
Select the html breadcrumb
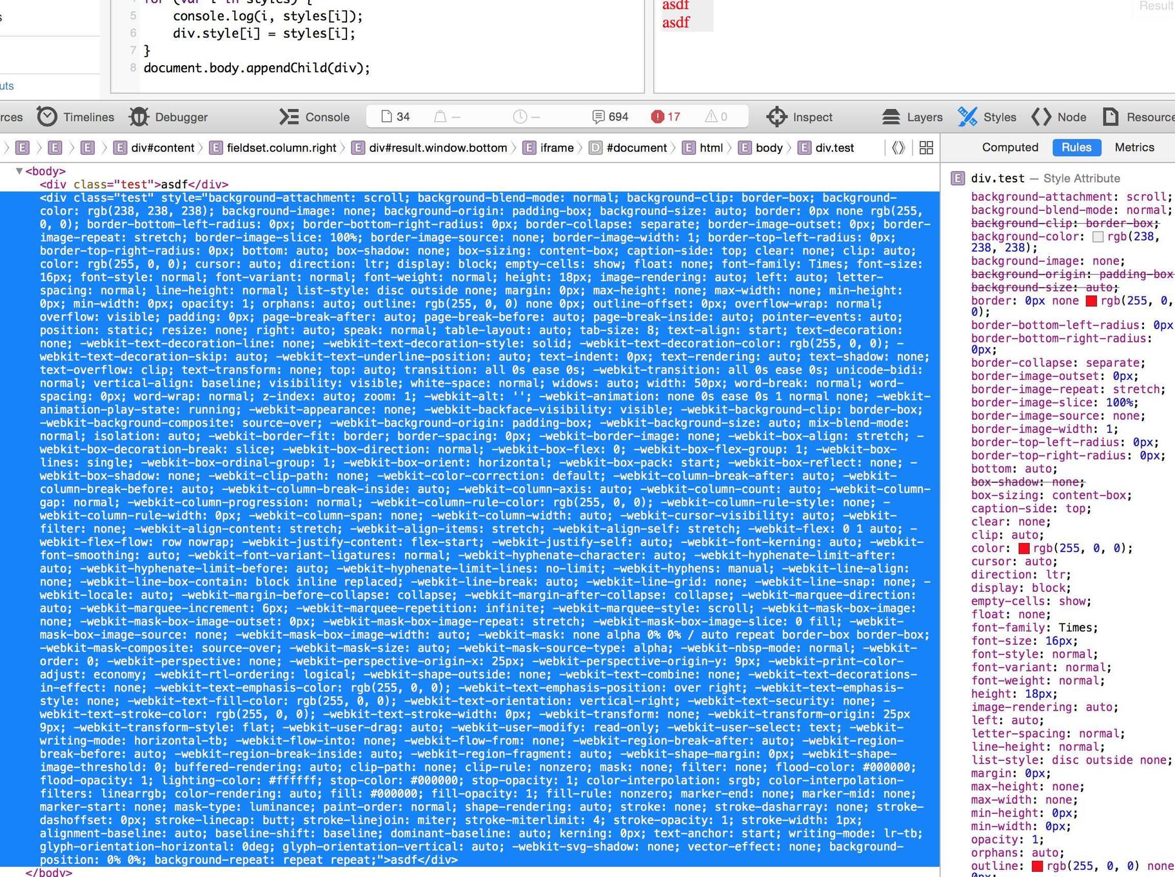point(702,148)
